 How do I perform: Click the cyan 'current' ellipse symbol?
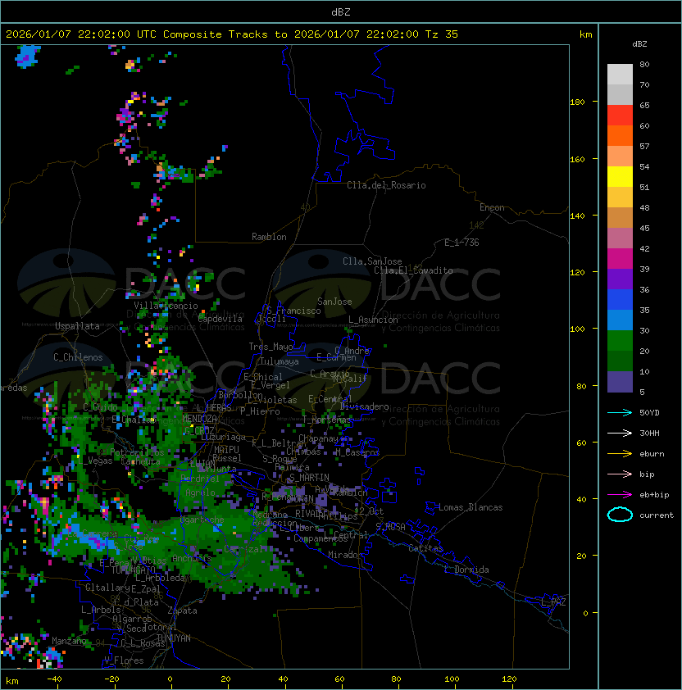point(620,515)
